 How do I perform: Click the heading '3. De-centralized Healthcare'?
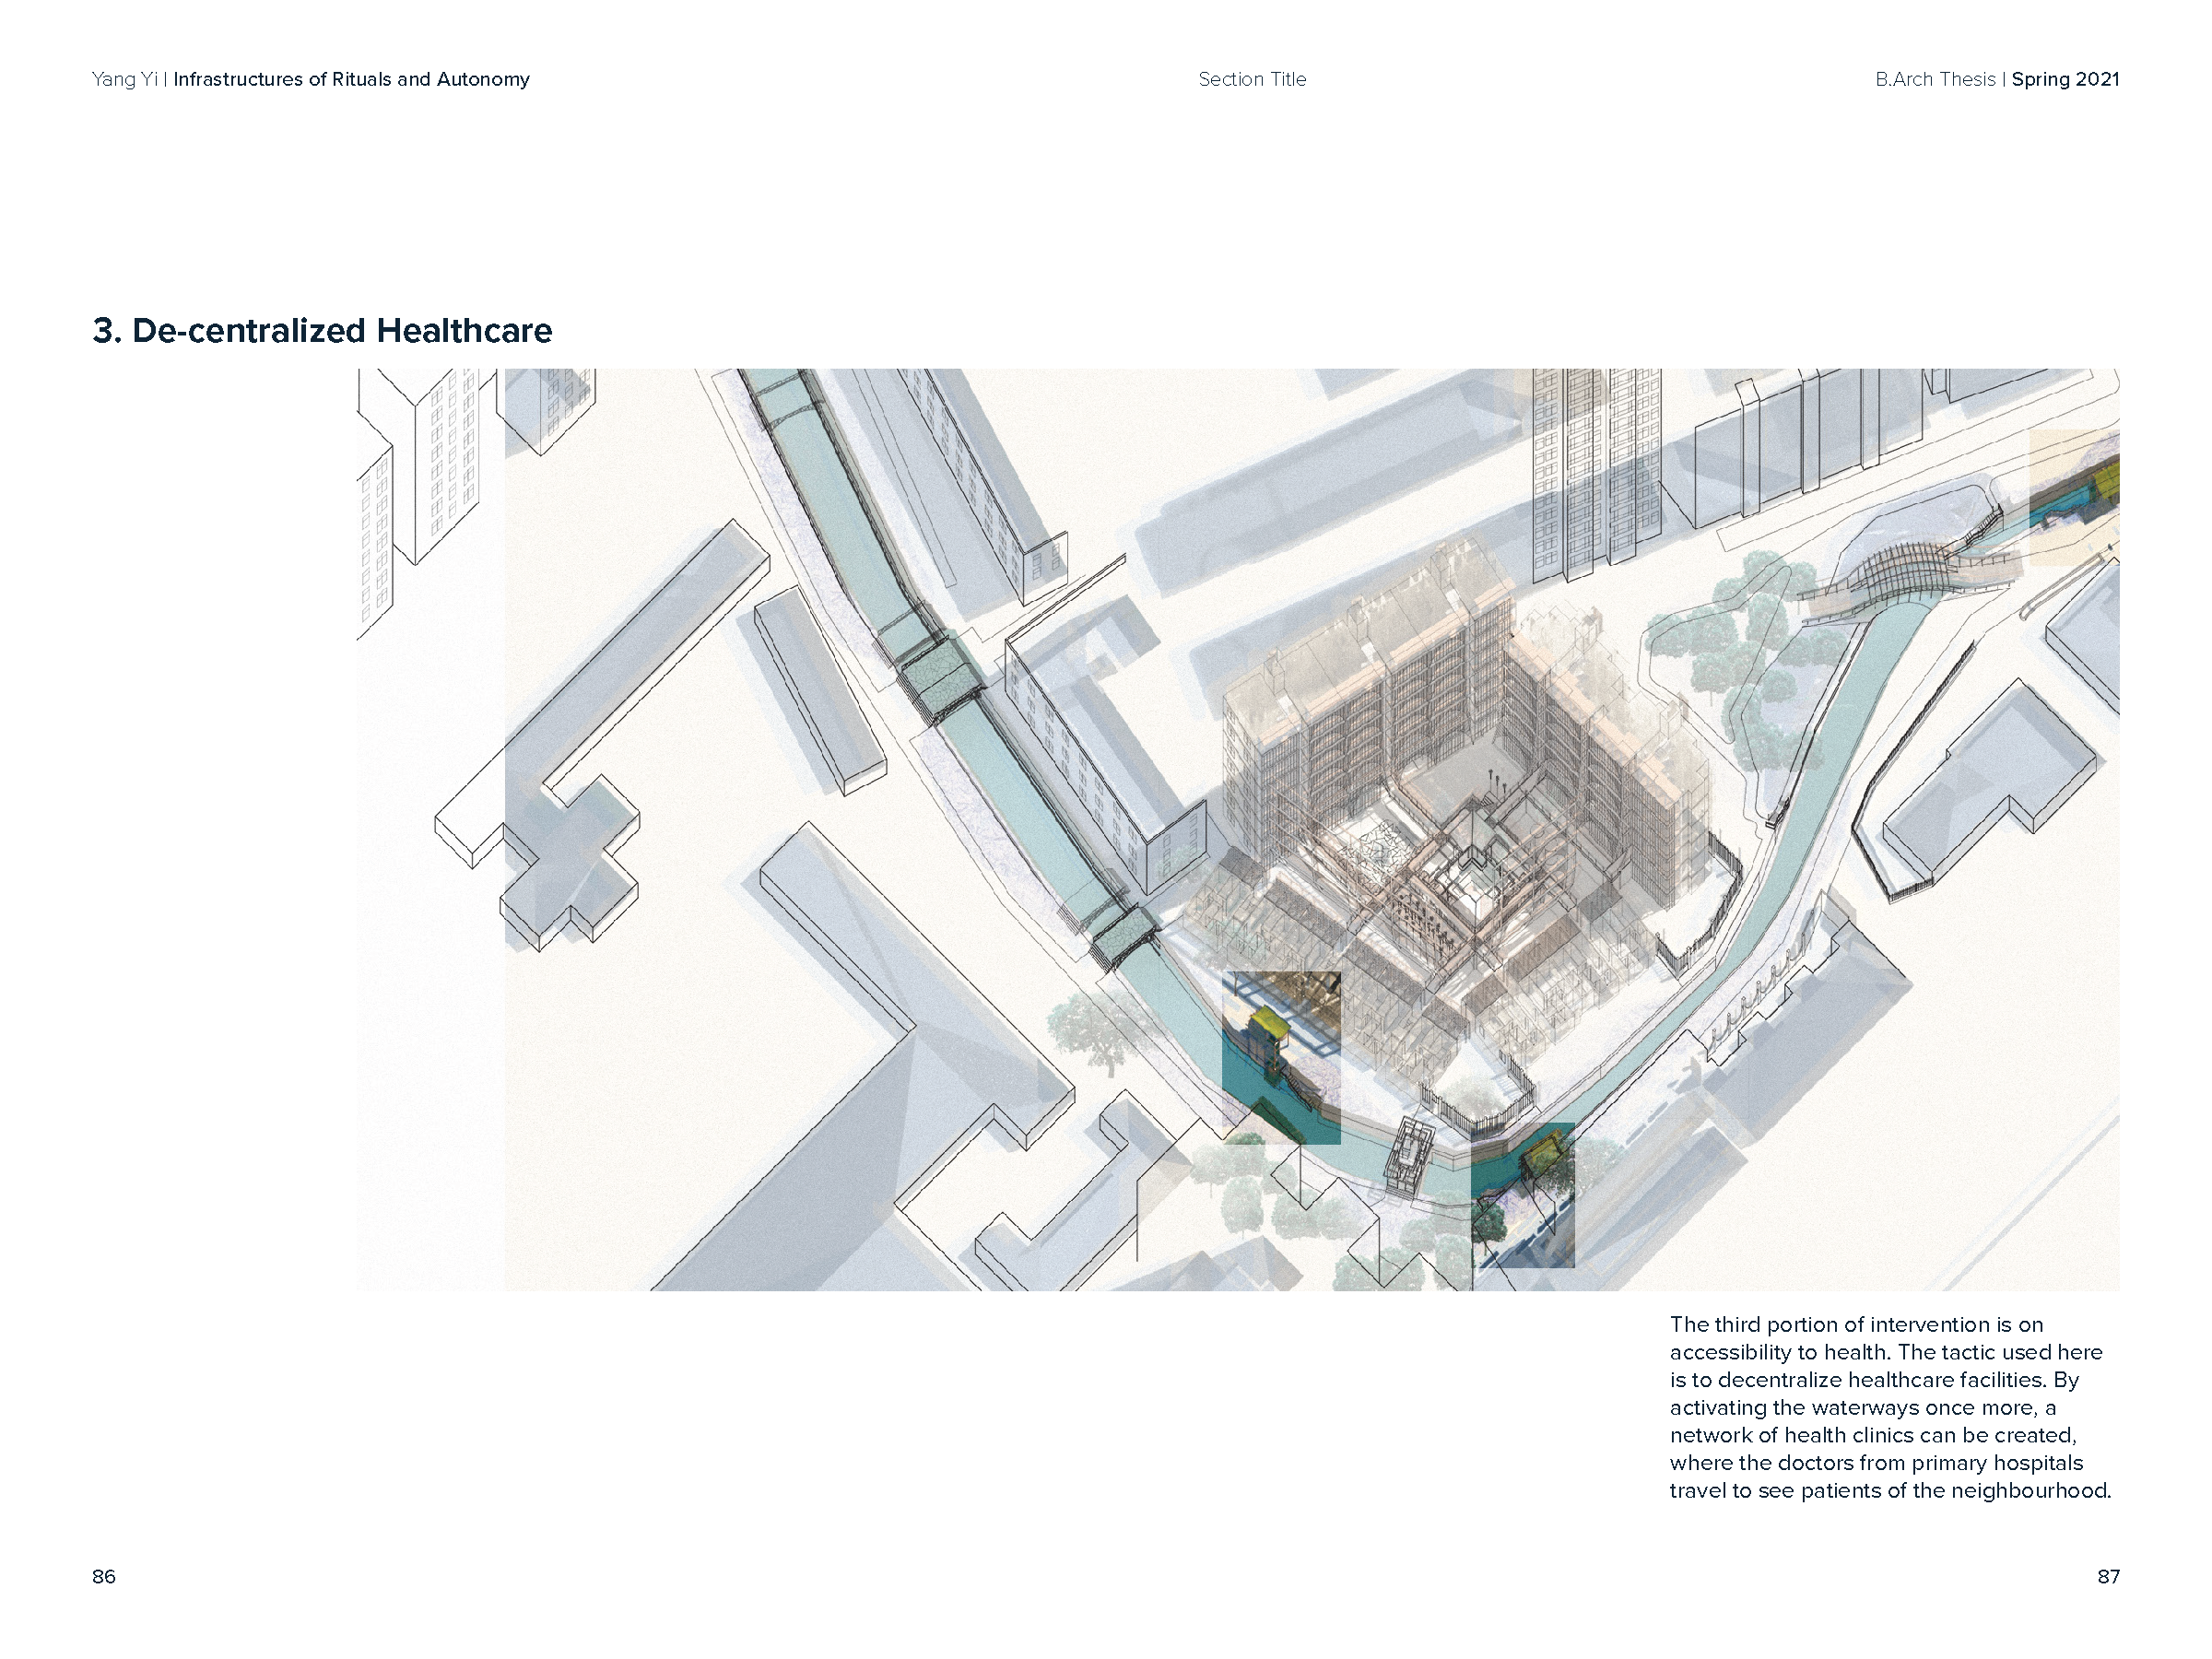(322, 331)
